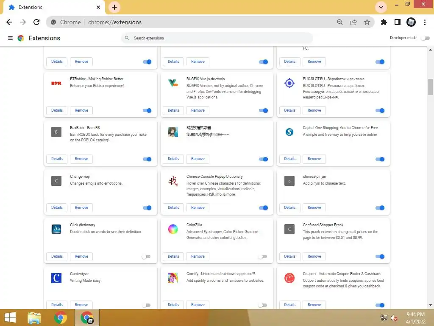Open Details for Confused Shopper Prank

tap(290, 256)
